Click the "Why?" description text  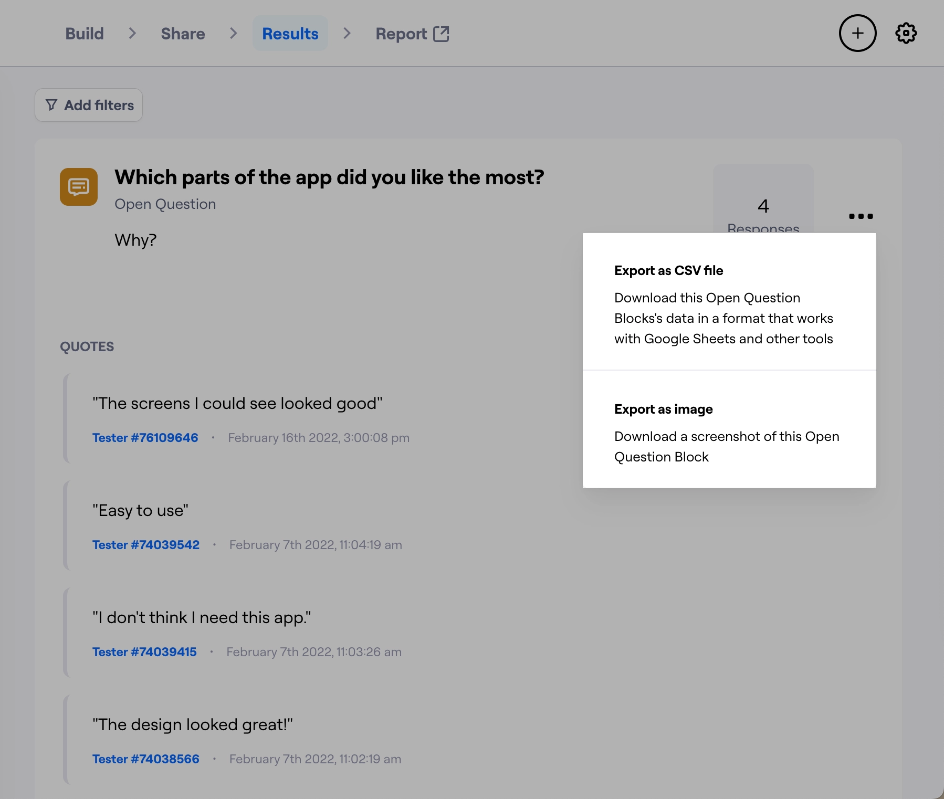(135, 240)
